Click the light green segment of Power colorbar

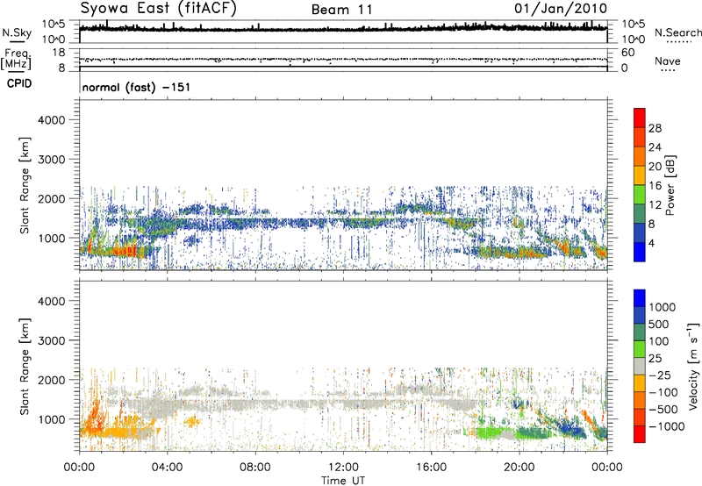pos(640,195)
